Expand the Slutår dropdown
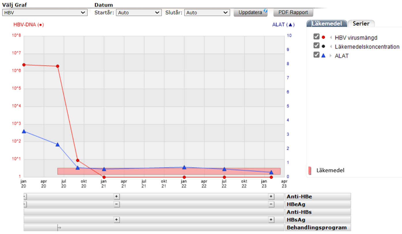 tap(207, 13)
